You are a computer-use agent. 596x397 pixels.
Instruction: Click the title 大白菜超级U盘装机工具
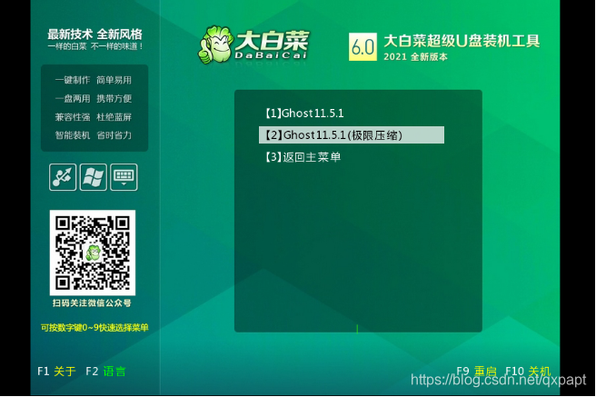462,41
